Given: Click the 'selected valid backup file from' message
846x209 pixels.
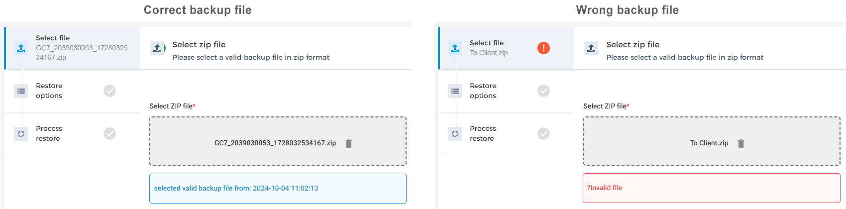Looking at the screenshot, I should 278,189.
